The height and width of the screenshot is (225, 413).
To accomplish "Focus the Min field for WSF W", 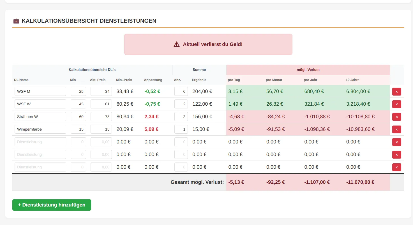I will 78,104.
